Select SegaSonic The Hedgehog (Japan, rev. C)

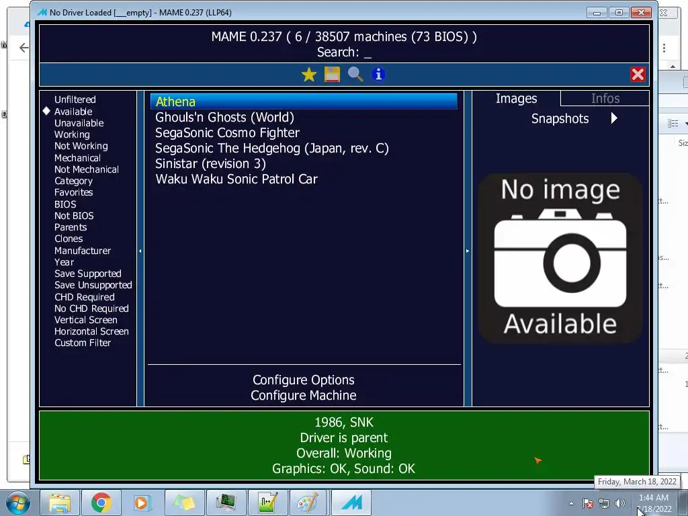(304, 148)
